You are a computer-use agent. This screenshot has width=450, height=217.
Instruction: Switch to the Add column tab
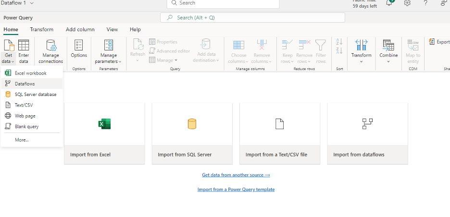tap(80, 30)
